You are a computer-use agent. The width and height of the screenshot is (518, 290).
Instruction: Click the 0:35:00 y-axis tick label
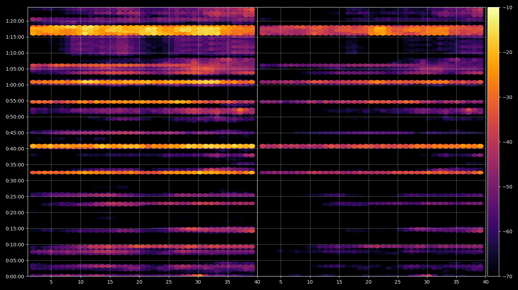(x=15, y=165)
